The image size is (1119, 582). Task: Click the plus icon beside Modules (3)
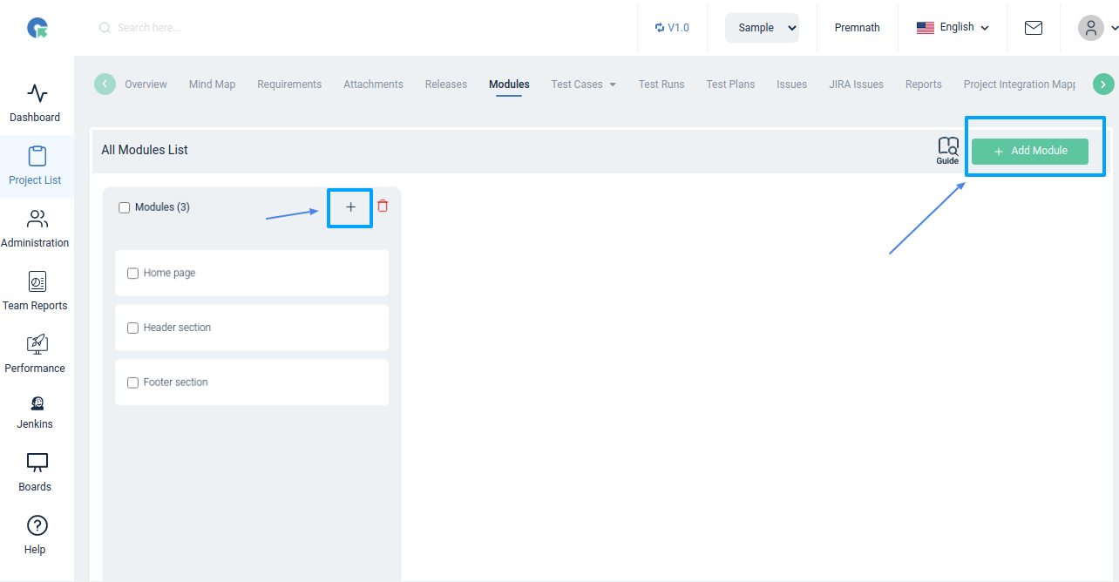pos(351,207)
